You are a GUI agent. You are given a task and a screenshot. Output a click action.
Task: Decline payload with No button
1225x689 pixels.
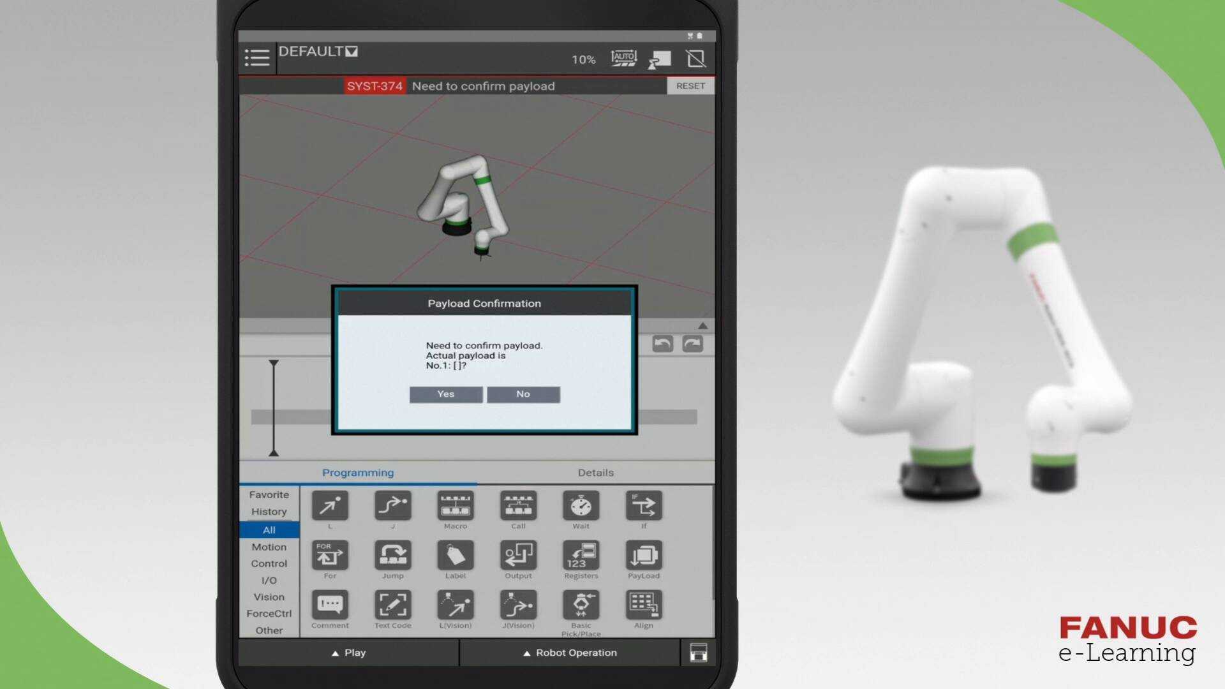pos(523,394)
